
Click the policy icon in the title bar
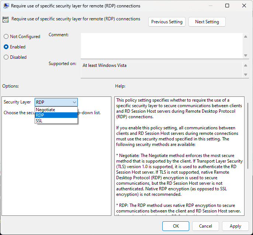coord(6,6)
